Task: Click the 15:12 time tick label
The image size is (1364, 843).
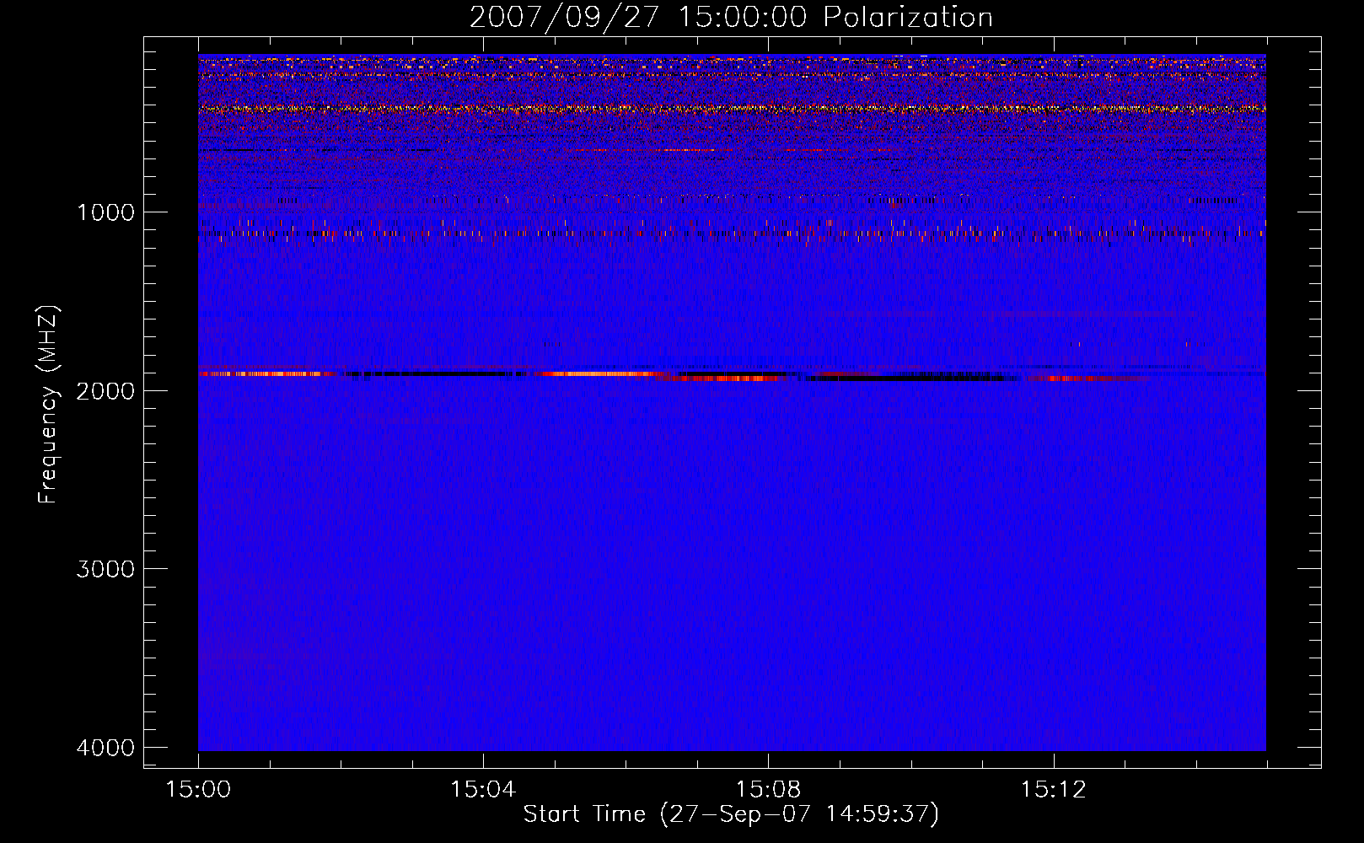Action: pos(1053,790)
